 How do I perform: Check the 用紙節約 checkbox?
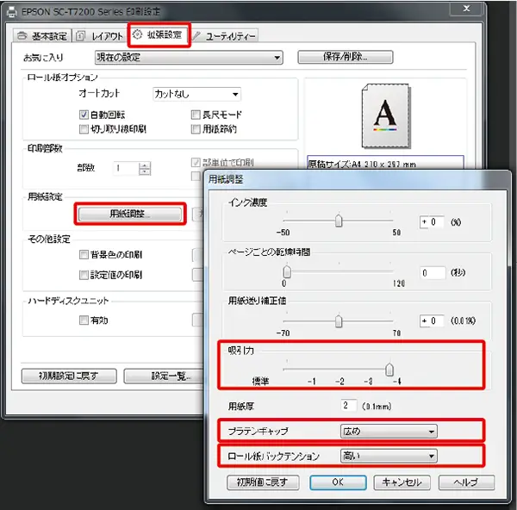pos(196,129)
